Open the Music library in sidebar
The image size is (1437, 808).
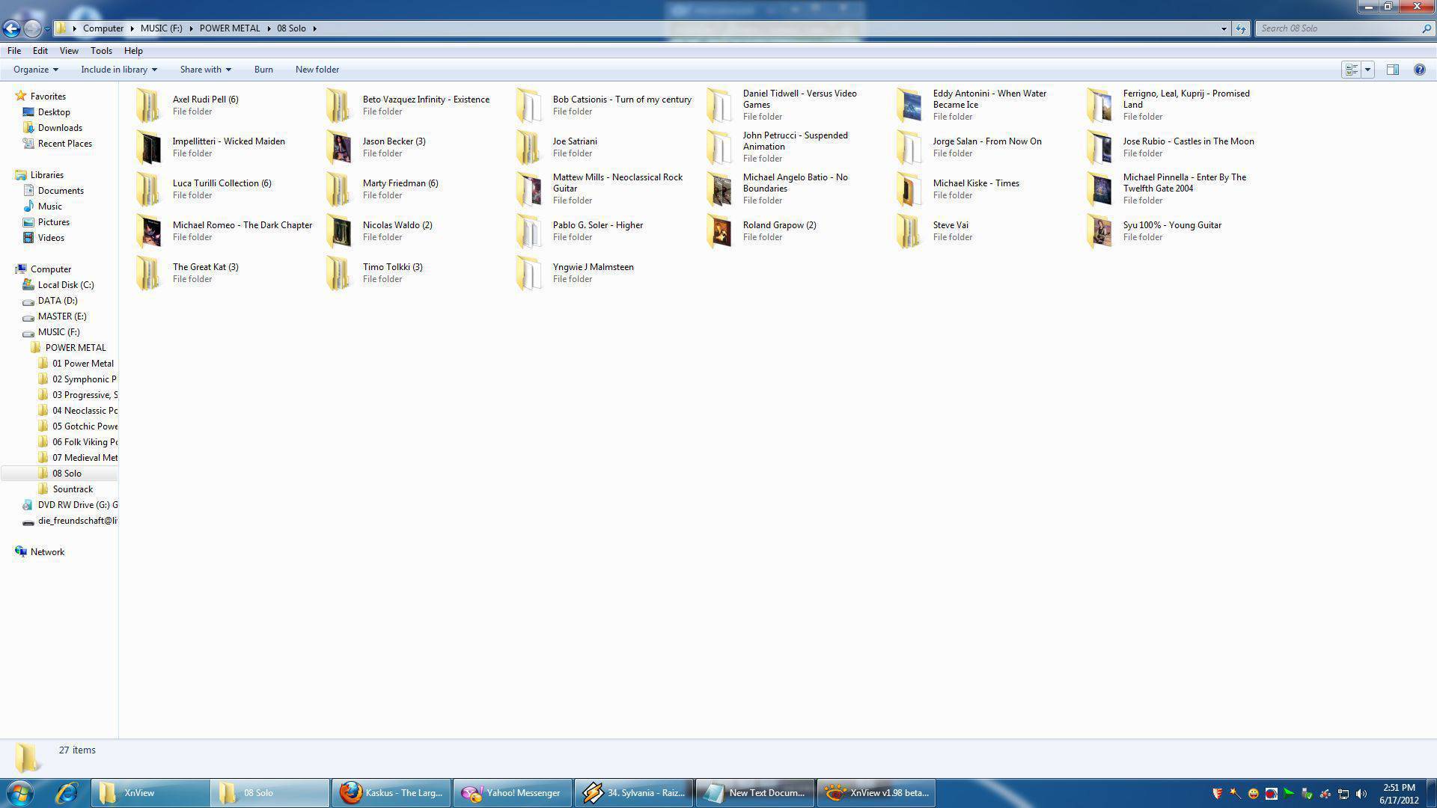click(50, 206)
